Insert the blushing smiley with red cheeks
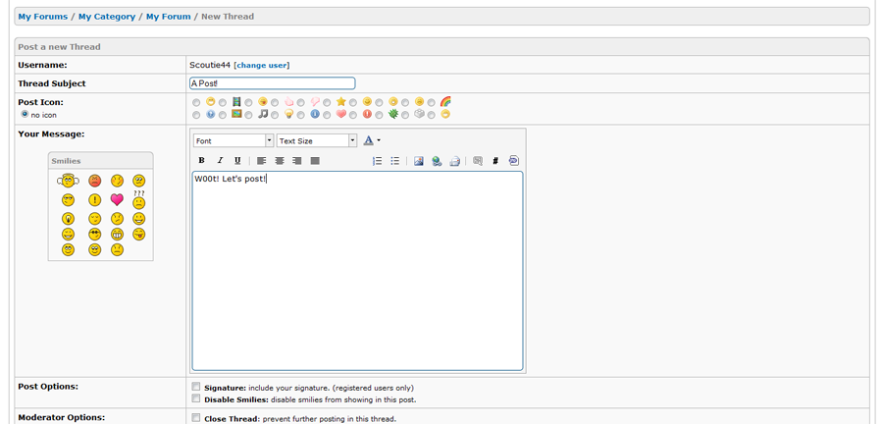Image resolution: width=883 pixels, height=424 pixels. click(117, 181)
